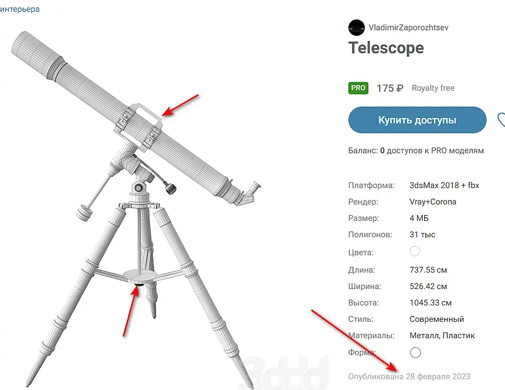Click the 31 тыс polygon count value
505x390 pixels.
coord(422,235)
